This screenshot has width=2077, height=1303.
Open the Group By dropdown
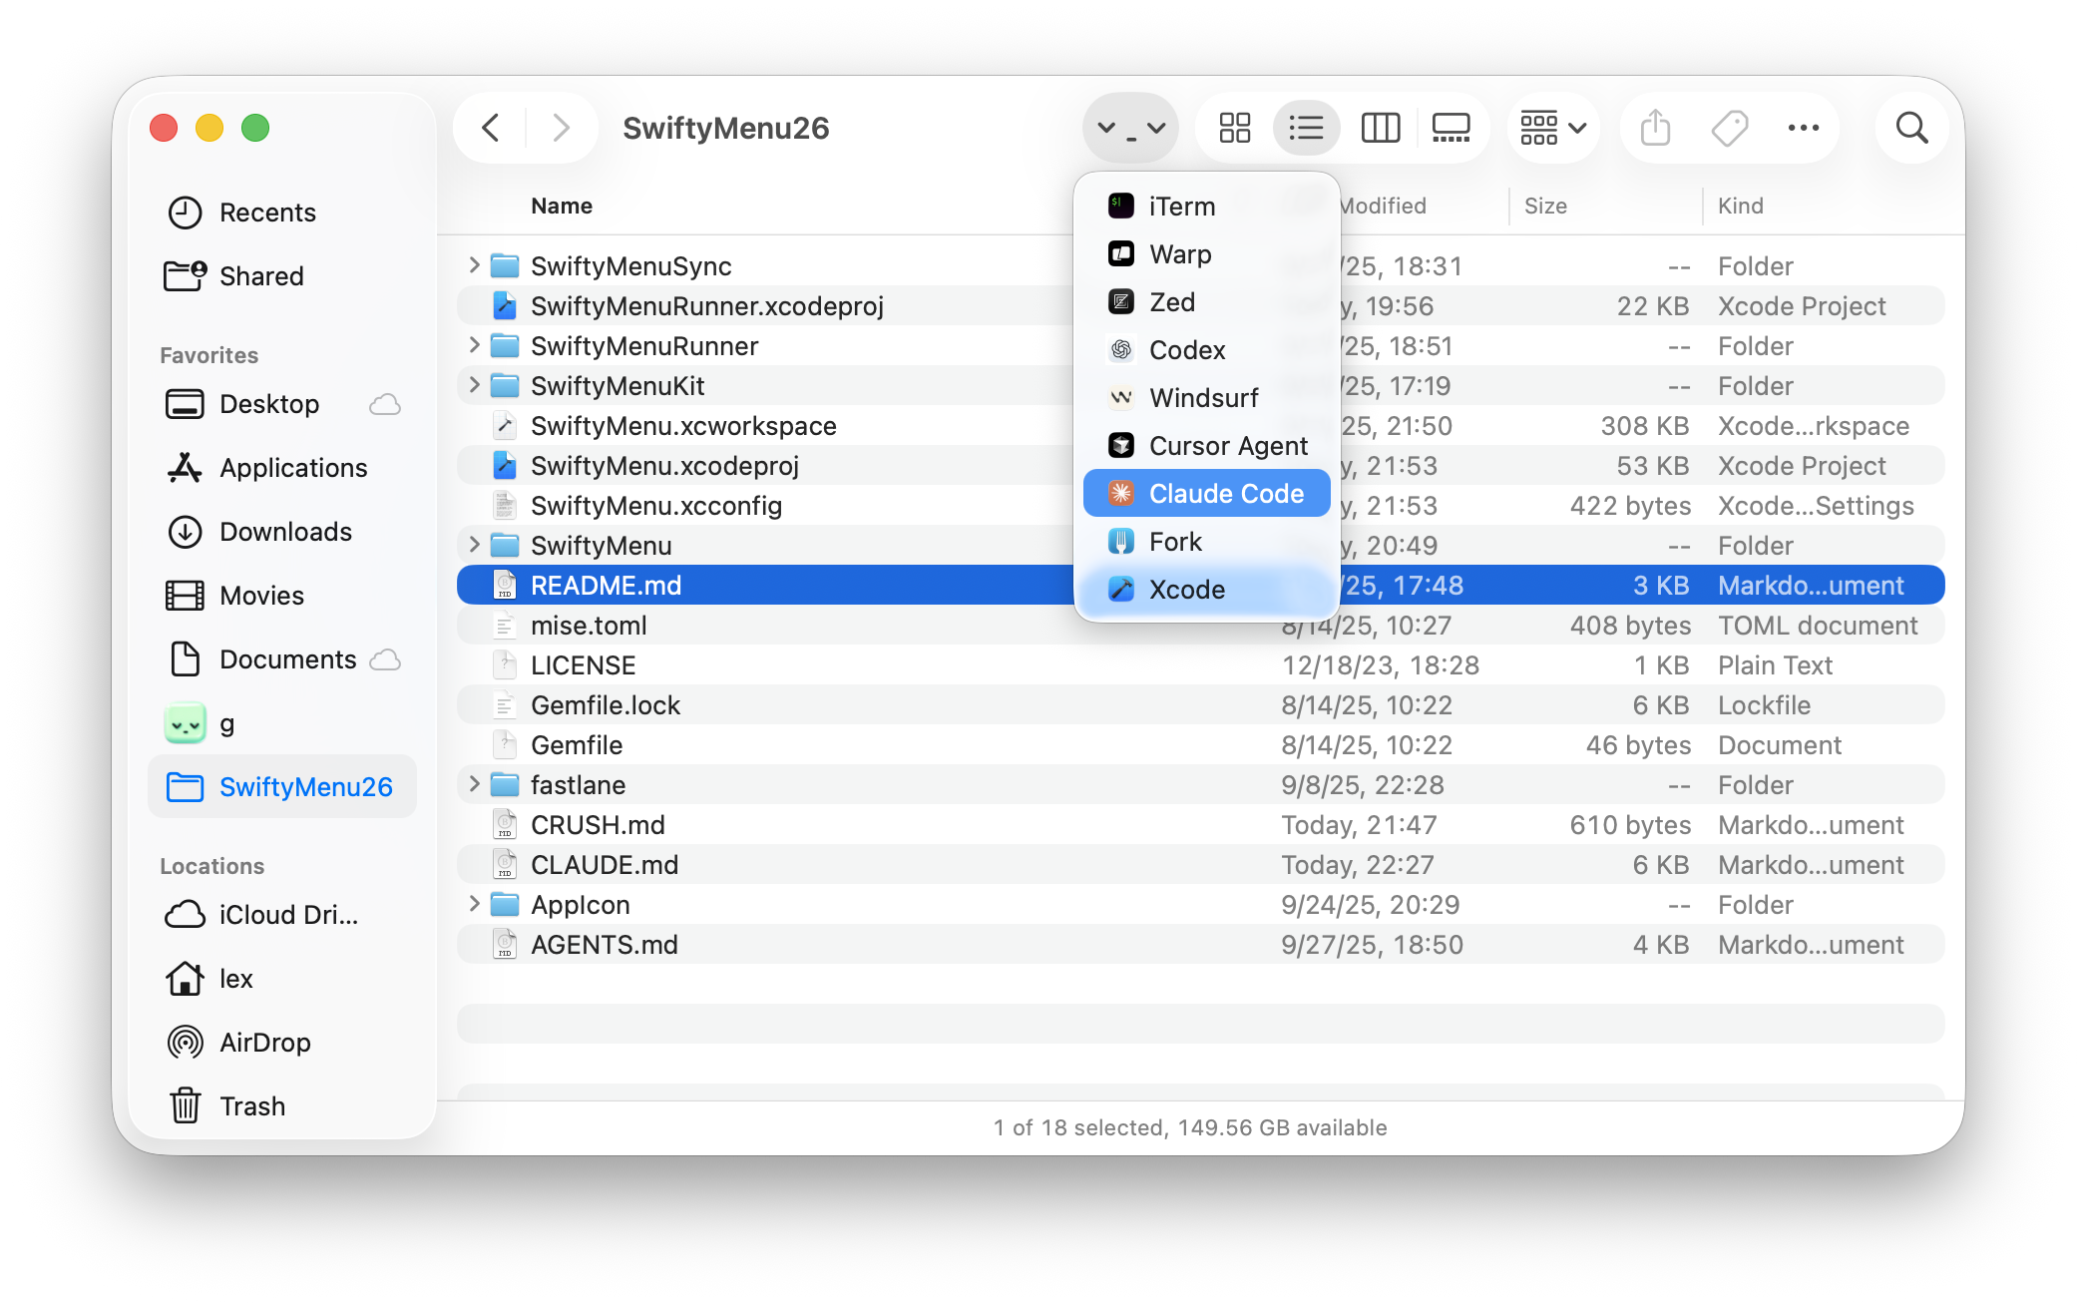point(1552,128)
